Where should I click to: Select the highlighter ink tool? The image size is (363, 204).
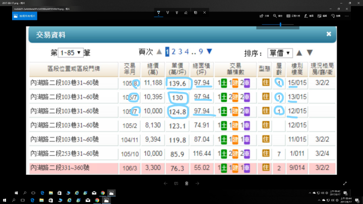(177, 13)
